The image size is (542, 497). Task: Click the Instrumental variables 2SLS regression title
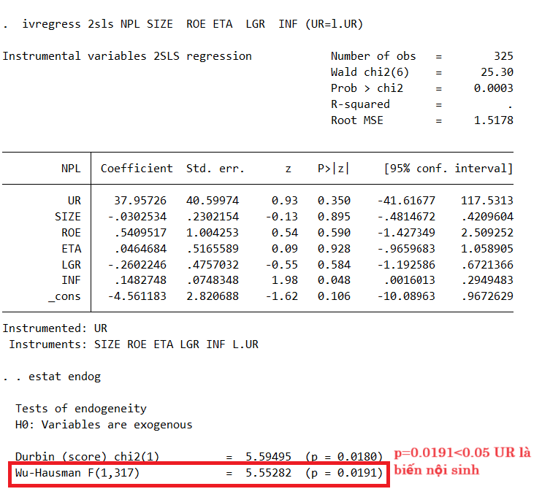click(x=127, y=56)
